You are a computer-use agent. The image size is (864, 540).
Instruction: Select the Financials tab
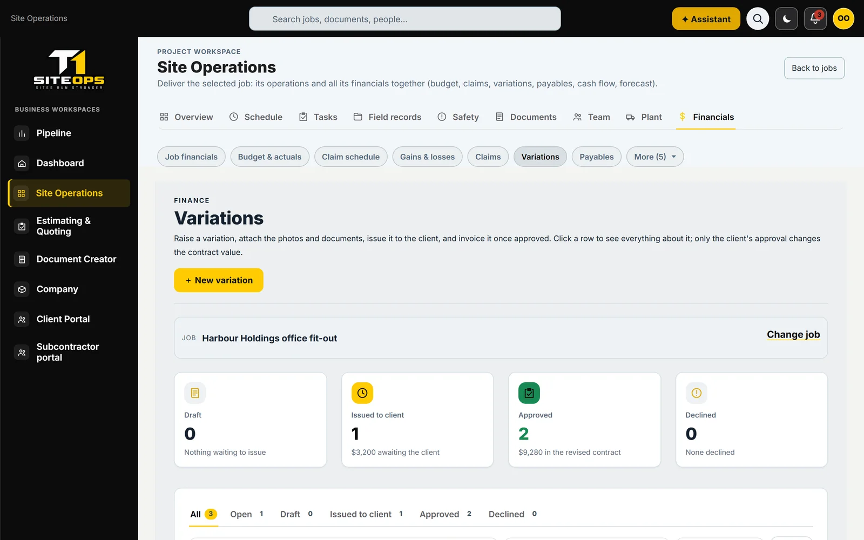click(x=706, y=117)
